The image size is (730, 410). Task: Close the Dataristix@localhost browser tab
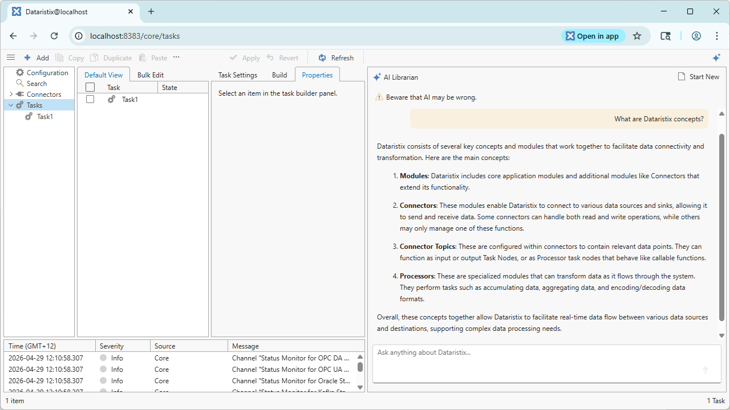131,11
